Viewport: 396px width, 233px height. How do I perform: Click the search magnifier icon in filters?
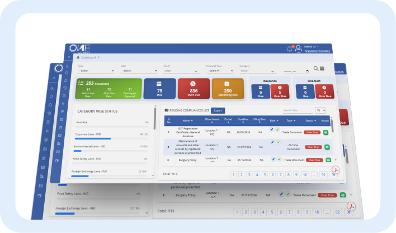click(x=315, y=69)
